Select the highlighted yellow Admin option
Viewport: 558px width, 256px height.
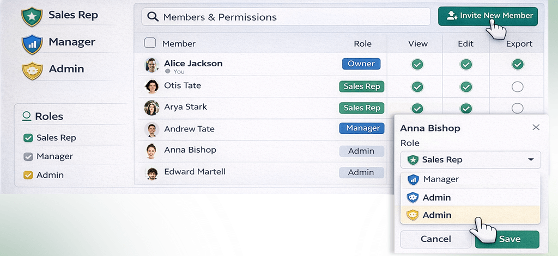click(x=470, y=215)
